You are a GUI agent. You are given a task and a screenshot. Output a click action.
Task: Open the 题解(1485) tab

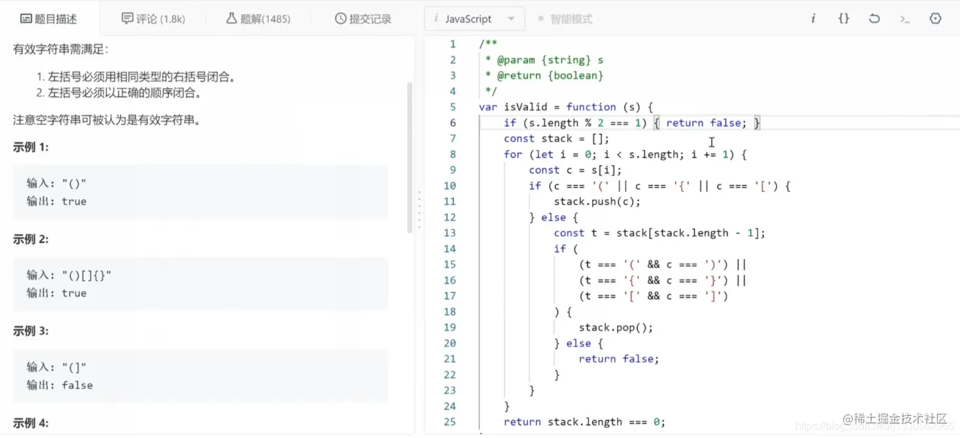258,19
